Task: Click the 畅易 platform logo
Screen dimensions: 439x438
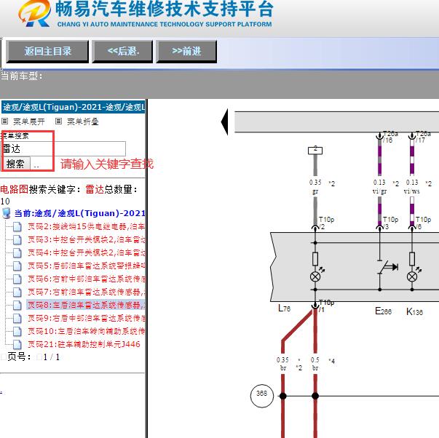Action: click(34, 13)
